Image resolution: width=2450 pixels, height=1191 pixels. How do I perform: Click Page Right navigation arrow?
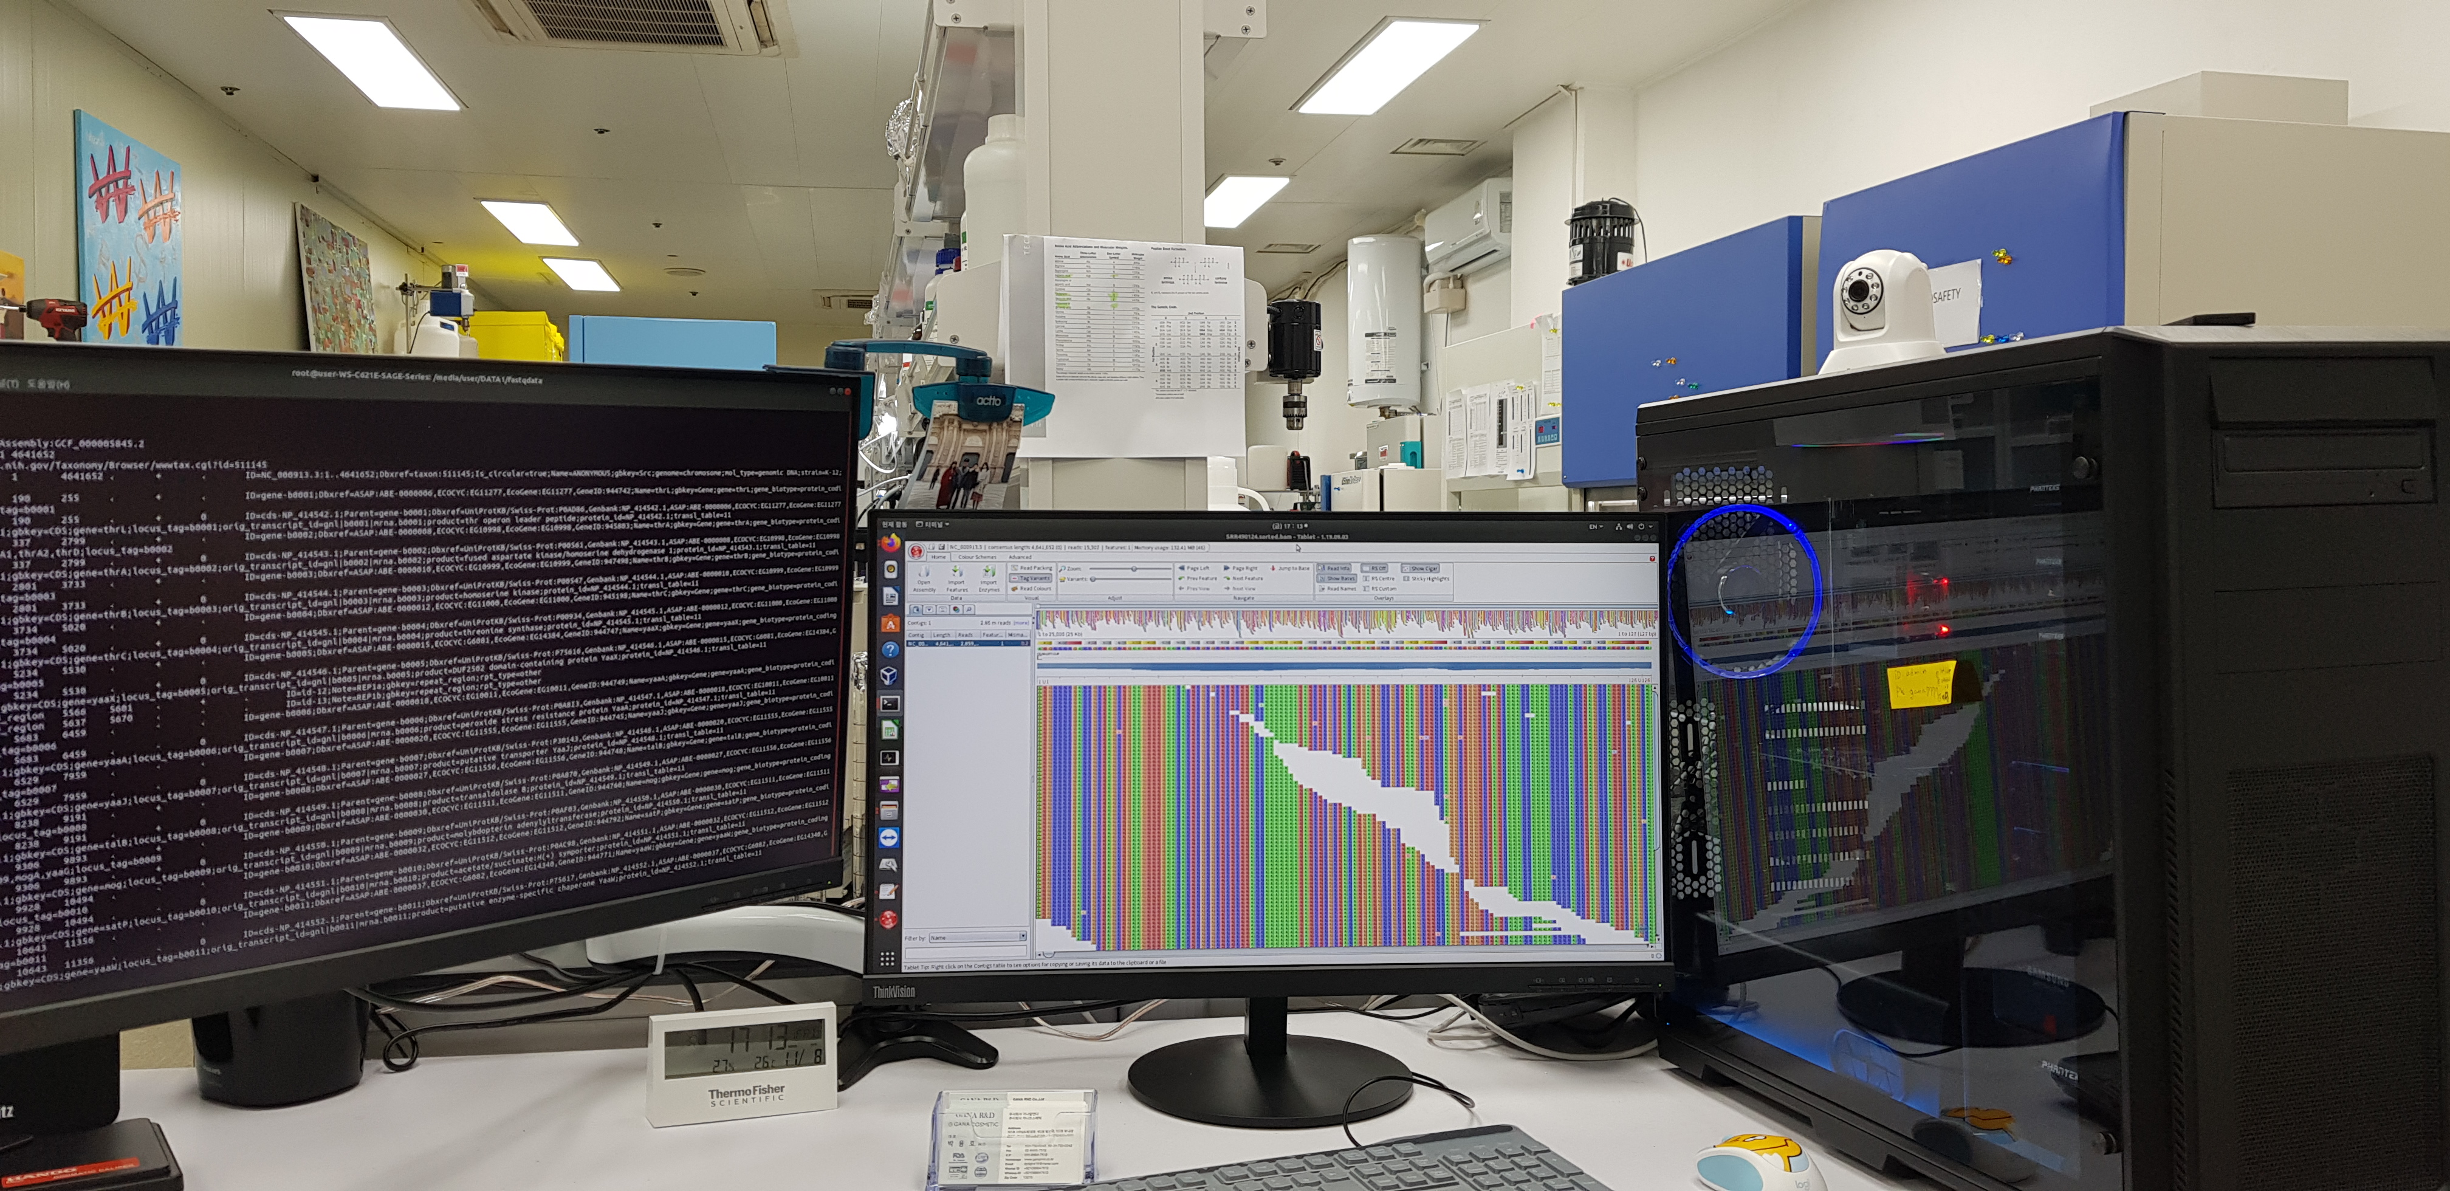click(x=1241, y=568)
